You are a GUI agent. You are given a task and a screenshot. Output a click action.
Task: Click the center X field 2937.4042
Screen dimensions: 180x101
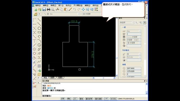click(x=134, y=68)
